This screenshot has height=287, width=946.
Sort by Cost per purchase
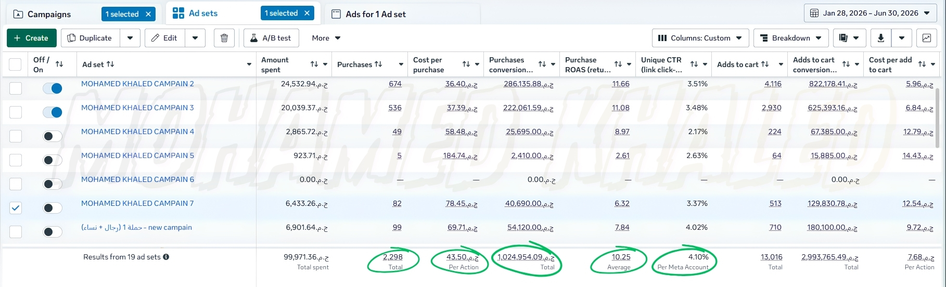pos(466,64)
